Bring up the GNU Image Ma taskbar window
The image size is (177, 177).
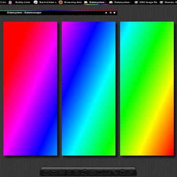coord(146,2)
